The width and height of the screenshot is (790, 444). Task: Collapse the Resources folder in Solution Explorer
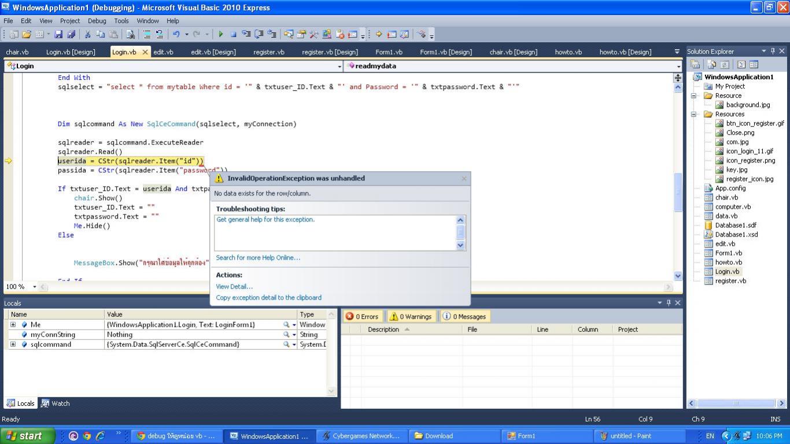click(x=694, y=114)
